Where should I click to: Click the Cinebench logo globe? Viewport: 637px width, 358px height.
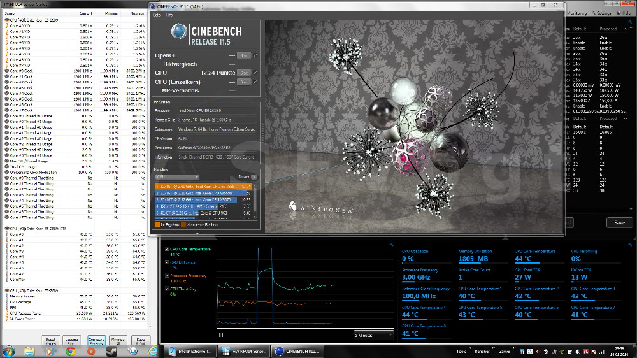[x=178, y=31]
